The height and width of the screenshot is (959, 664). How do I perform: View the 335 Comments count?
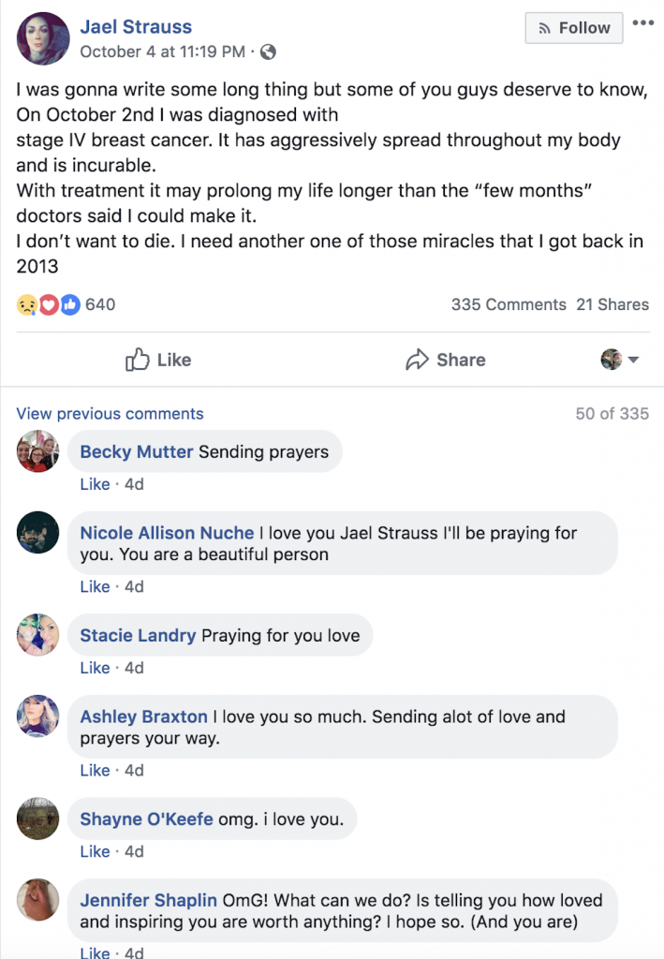coord(506,303)
